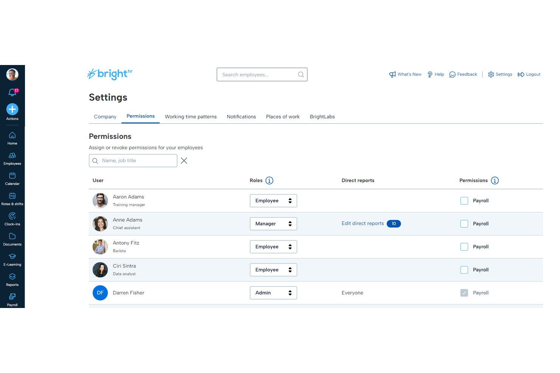Viewport: 560px width, 373px height.
Task: Click the BrightHR logo
Action: (x=110, y=74)
